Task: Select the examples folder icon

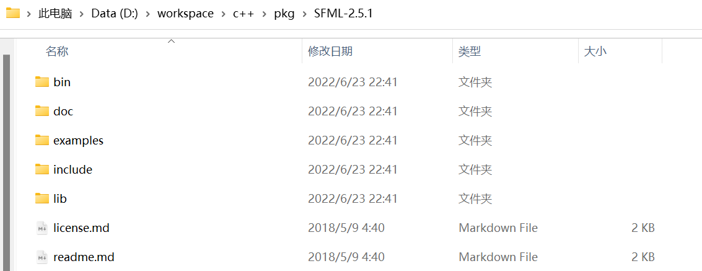Action: [42, 140]
